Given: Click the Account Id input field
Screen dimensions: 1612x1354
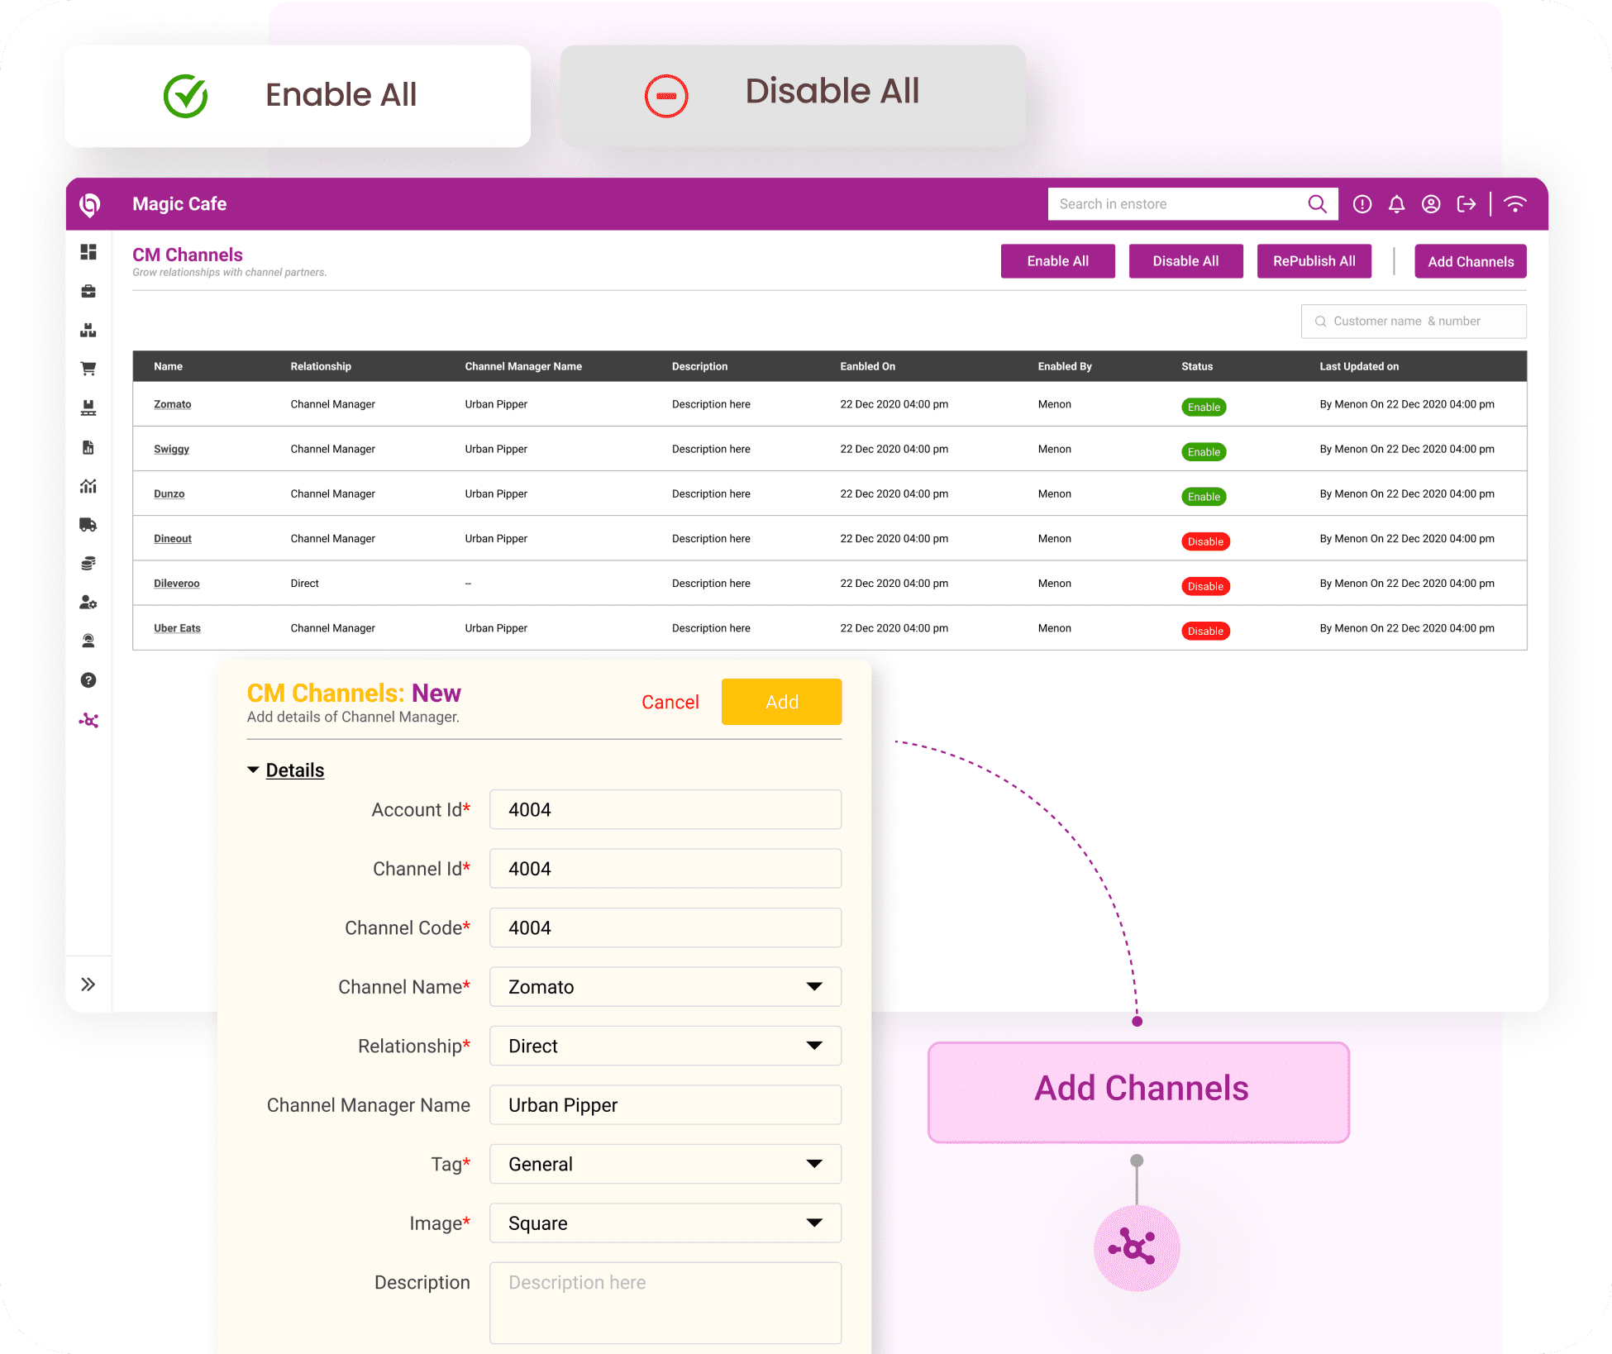Looking at the screenshot, I should (665, 810).
